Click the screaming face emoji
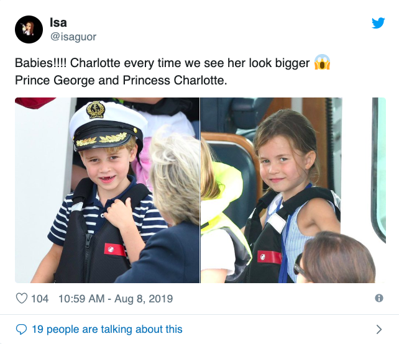 pos(322,62)
